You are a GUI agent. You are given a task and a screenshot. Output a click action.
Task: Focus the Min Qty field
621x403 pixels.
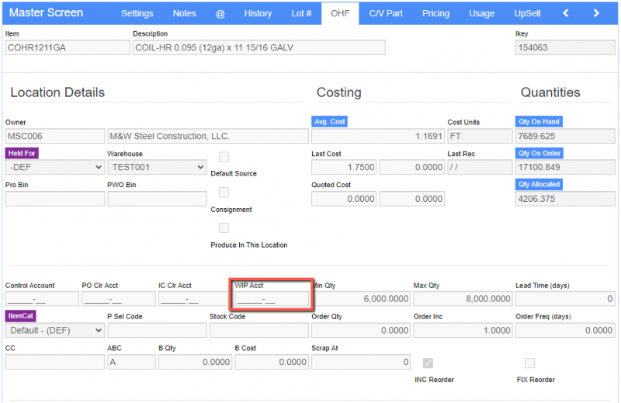(x=360, y=299)
